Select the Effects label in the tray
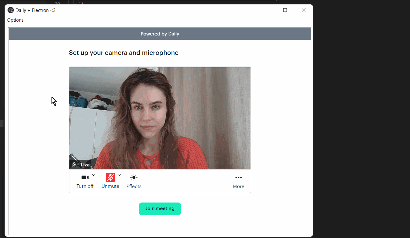The image size is (410, 238). click(x=133, y=186)
